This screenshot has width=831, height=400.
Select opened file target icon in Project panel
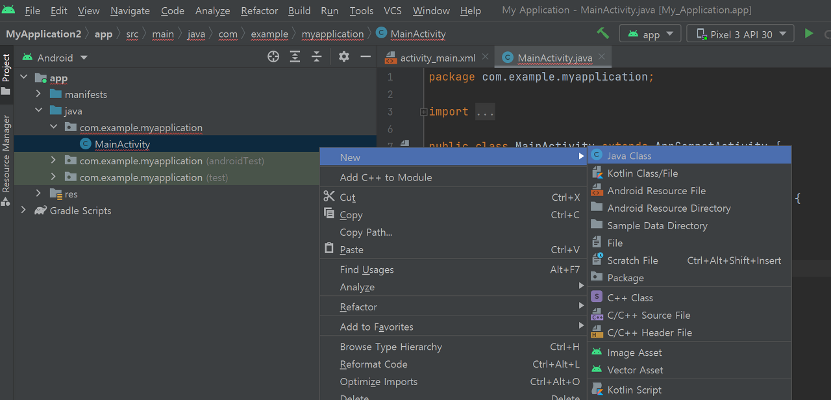(x=273, y=57)
